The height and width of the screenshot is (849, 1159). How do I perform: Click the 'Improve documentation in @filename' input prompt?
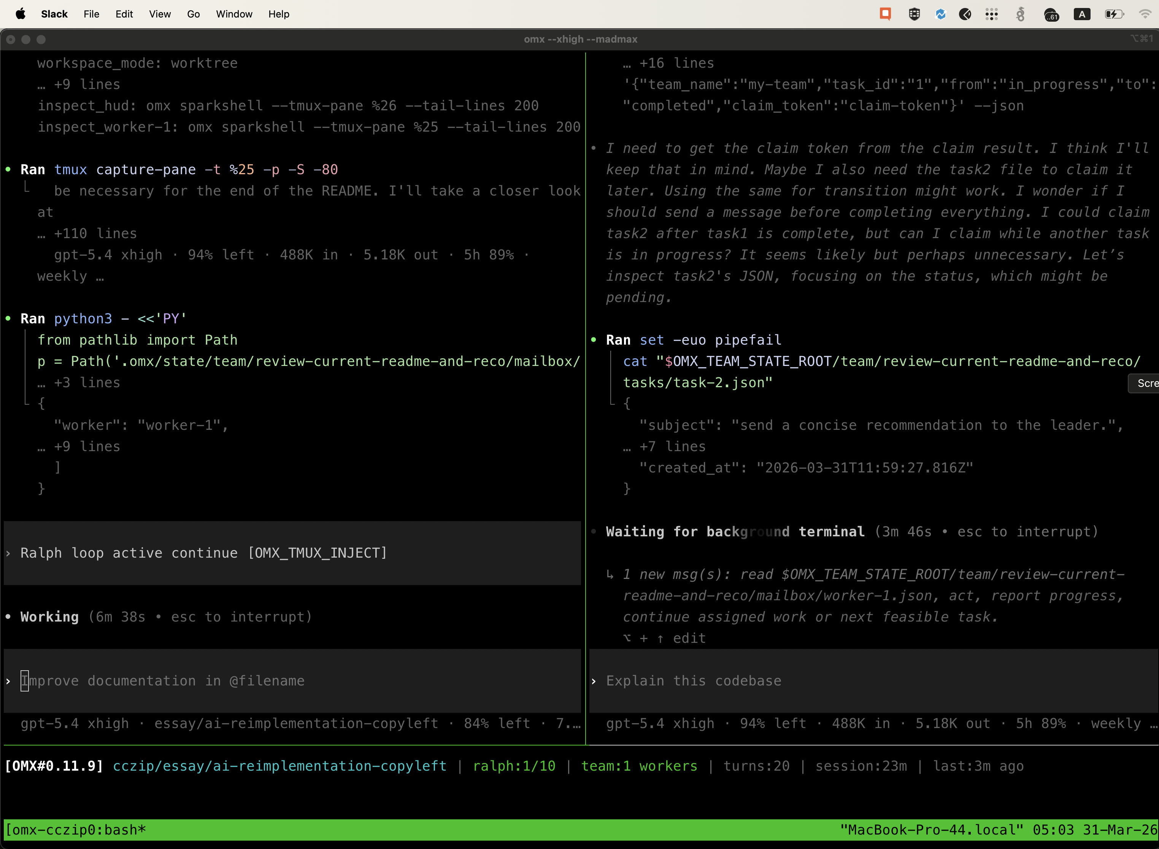[x=164, y=680]
